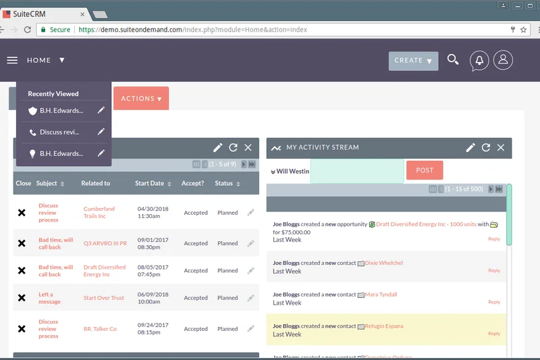
Task: Edit call row for Cumberland Trails Inc
Action: point(250,212)
